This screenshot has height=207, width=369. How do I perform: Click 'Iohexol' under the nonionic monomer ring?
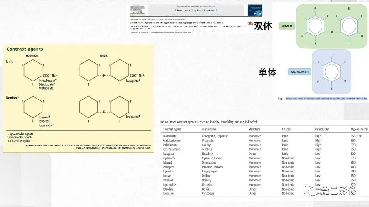click(x=44, y=117)
